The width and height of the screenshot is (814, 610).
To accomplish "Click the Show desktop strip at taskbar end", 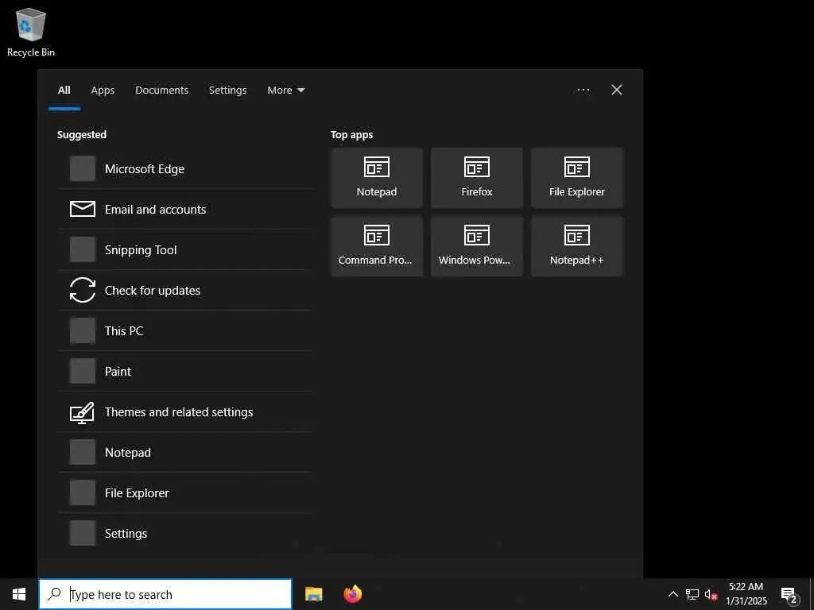I will click(812, 594).
